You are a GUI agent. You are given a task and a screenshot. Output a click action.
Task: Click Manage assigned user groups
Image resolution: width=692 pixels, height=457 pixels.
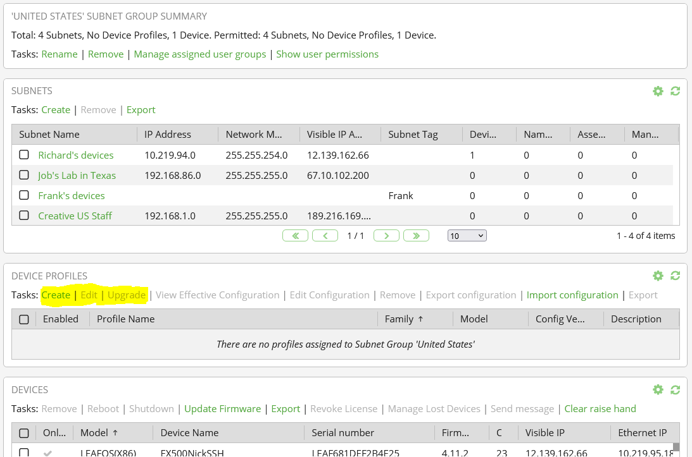pos(200,54)
